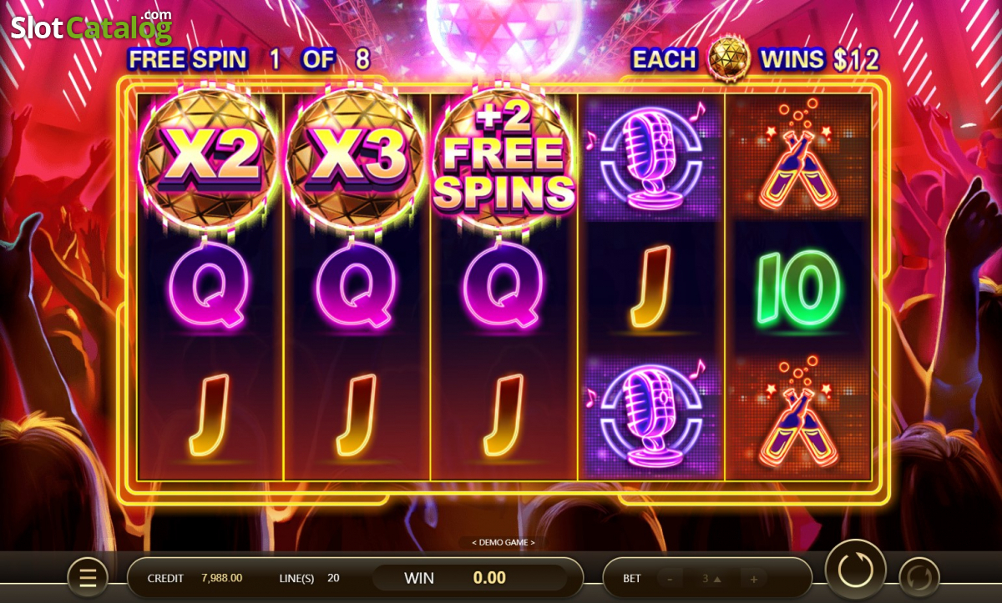This screenshot has width=1002, height=603.
Task: Increase the bet with the plus button
Action: click(753, 578)
